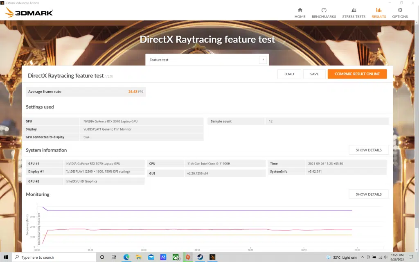Open the OPTIONS section
419x262 pixels.
click(x=400, y=13)
